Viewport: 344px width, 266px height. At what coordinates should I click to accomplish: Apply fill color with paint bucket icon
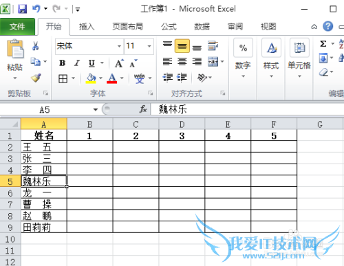tap(91, 78)
